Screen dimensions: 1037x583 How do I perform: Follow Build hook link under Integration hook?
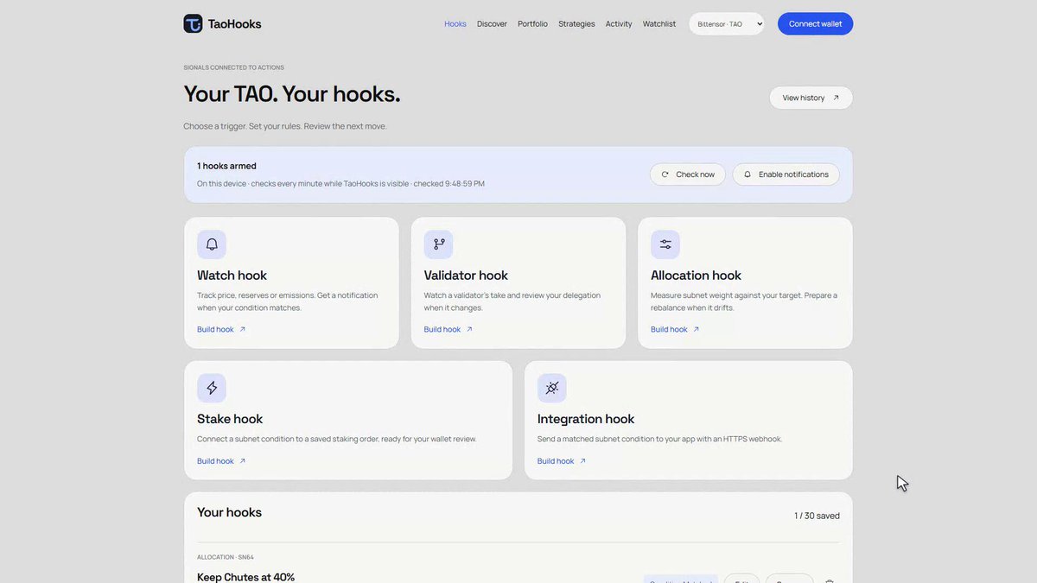562,461
